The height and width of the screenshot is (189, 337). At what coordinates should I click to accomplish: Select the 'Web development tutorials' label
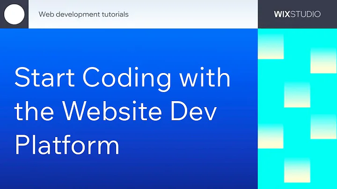(x=84, y=15)
